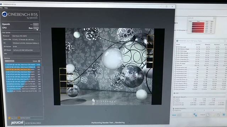
Task: Click HWiNFO network computers toolbar icon
Action: (195, 115)
